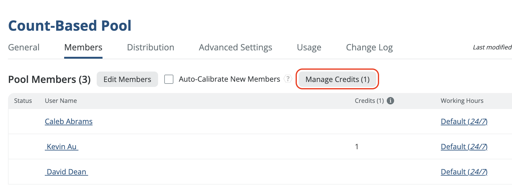
Task: Click the User Name column header
Action: (x=61, y=101)
